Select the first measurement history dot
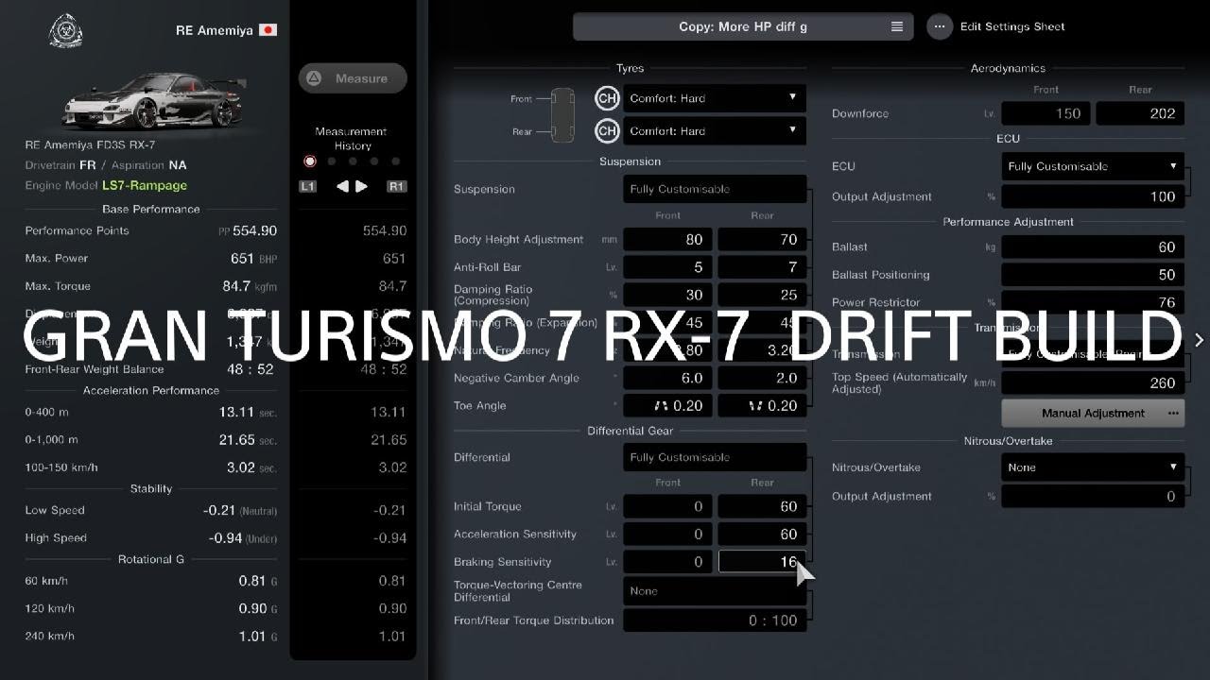 [x=309, y=161]
